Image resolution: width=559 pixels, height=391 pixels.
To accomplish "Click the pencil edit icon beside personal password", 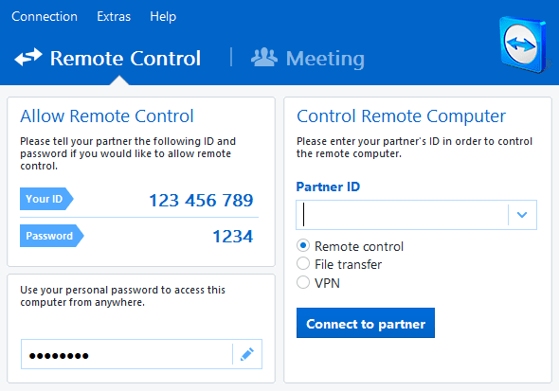I will pyautogui.click(x=247, y=354).
